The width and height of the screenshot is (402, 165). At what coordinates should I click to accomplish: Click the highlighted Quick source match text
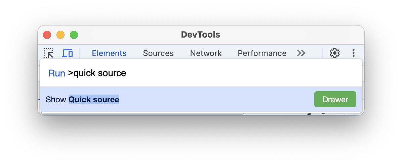[x=94, y=100]
